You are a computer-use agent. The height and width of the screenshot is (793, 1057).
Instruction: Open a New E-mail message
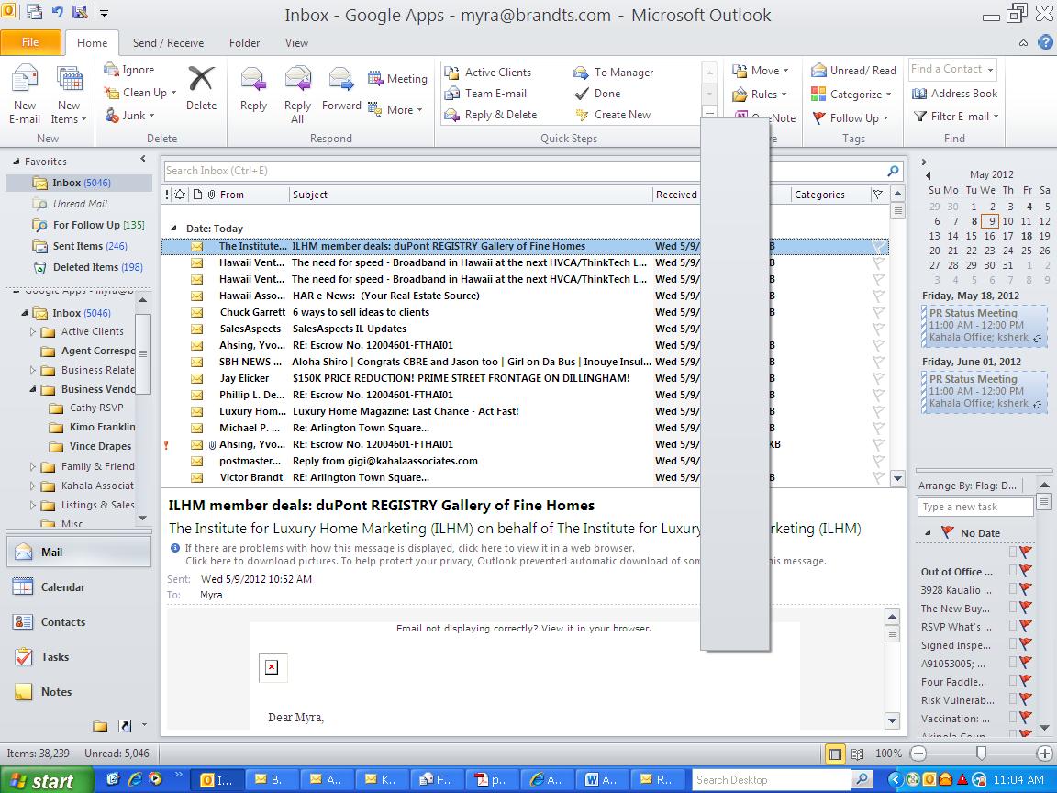tap(25, 92)
